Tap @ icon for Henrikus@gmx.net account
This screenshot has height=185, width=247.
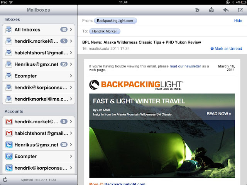(9, 145)
